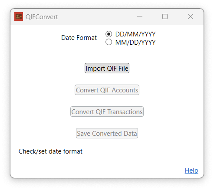Close the QIFConvert window

click(191, 16)
